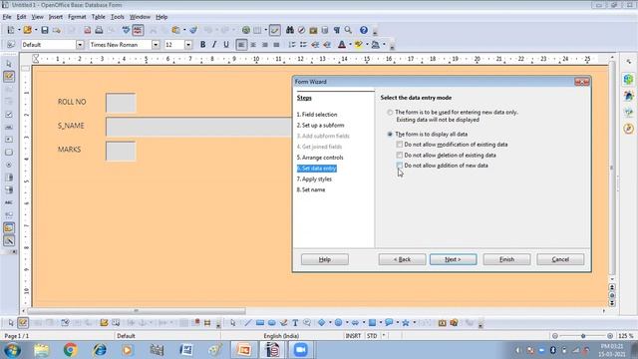Toggle Design Mode in form toolbar

23,323
